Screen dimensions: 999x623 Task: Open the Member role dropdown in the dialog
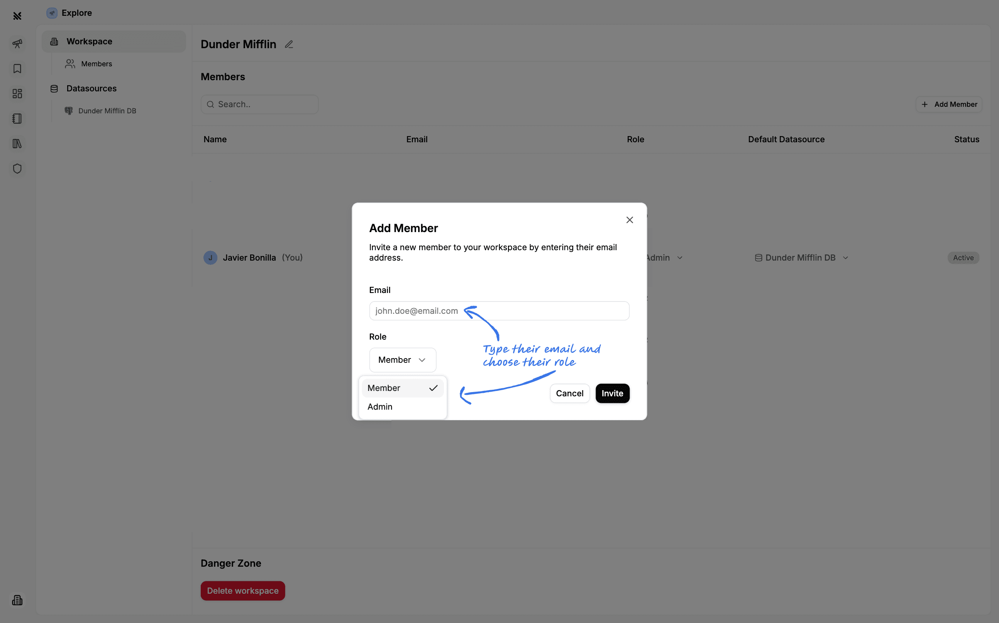click(402, 360)
